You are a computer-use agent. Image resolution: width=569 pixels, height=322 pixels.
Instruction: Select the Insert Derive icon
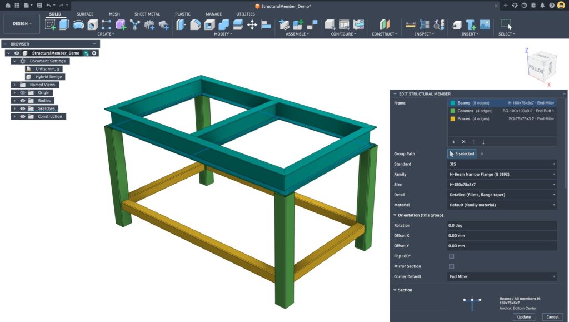(457, 24)
